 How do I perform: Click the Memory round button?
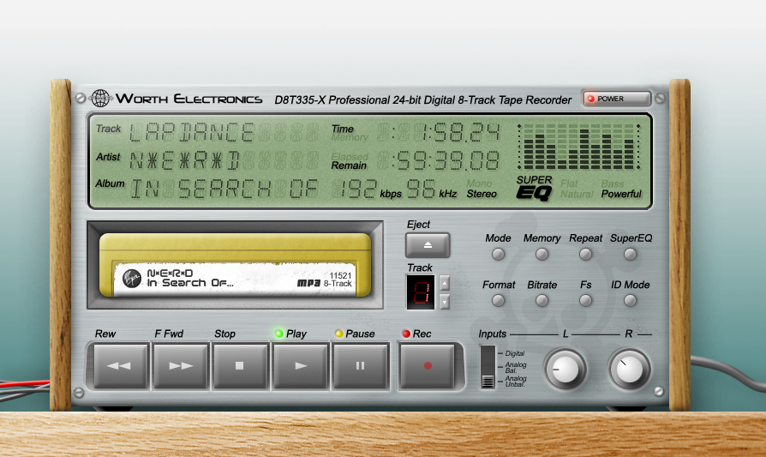[542, 254]
